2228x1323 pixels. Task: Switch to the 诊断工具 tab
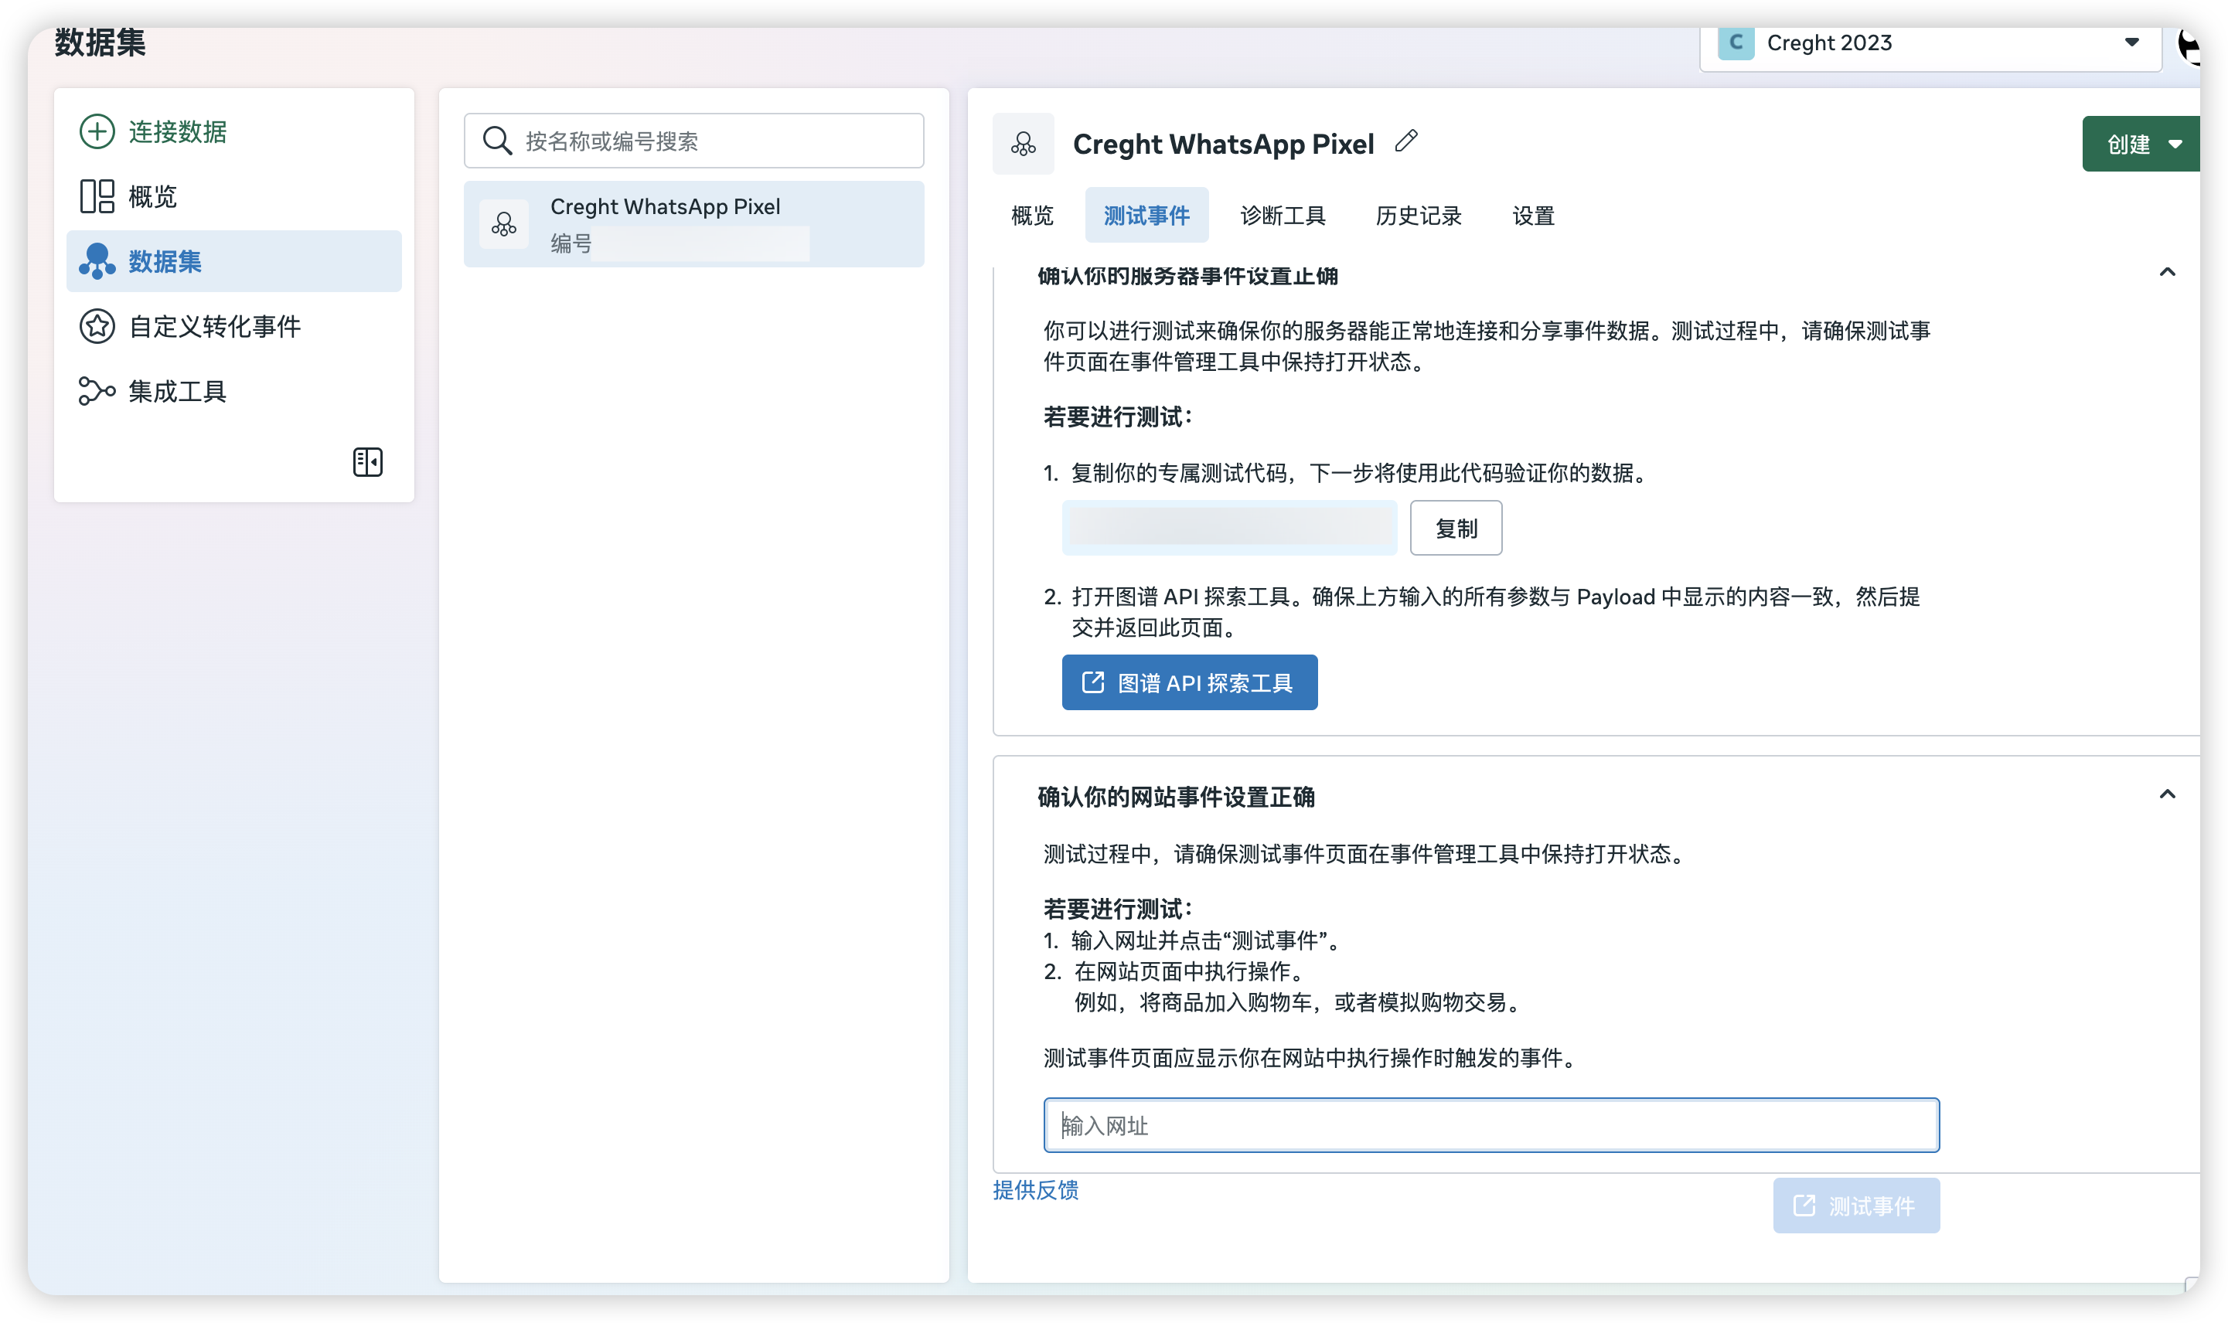point(1283,216)
